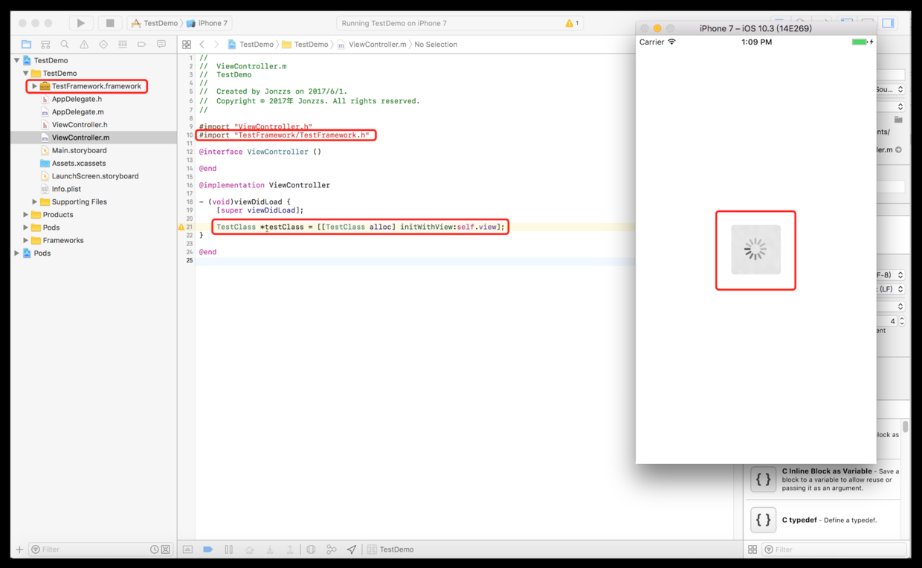922x568 pixels.
Task: Toggle breakpoints activation in the debug bar
Action: [x=208, y=549]
